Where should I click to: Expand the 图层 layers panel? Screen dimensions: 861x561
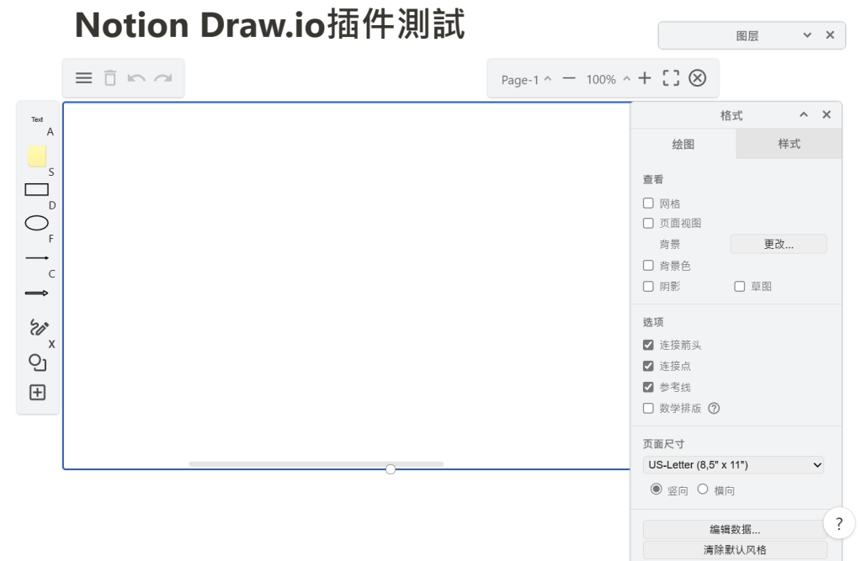point(808,35)
